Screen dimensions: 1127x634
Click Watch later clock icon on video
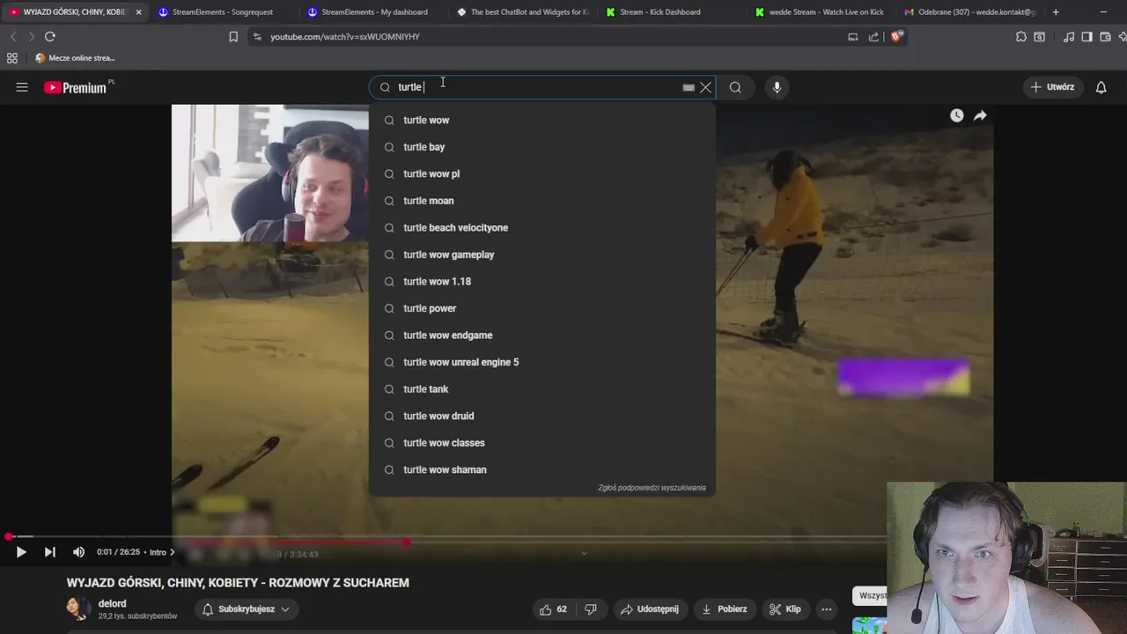point(956,115)
